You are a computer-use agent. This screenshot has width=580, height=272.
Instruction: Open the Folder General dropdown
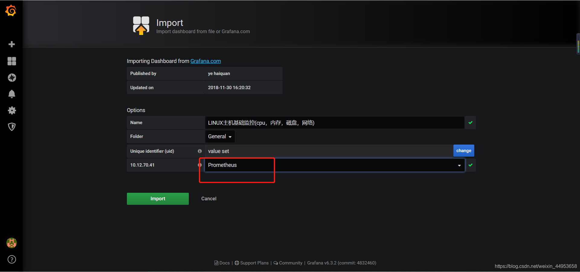[220, 136]
